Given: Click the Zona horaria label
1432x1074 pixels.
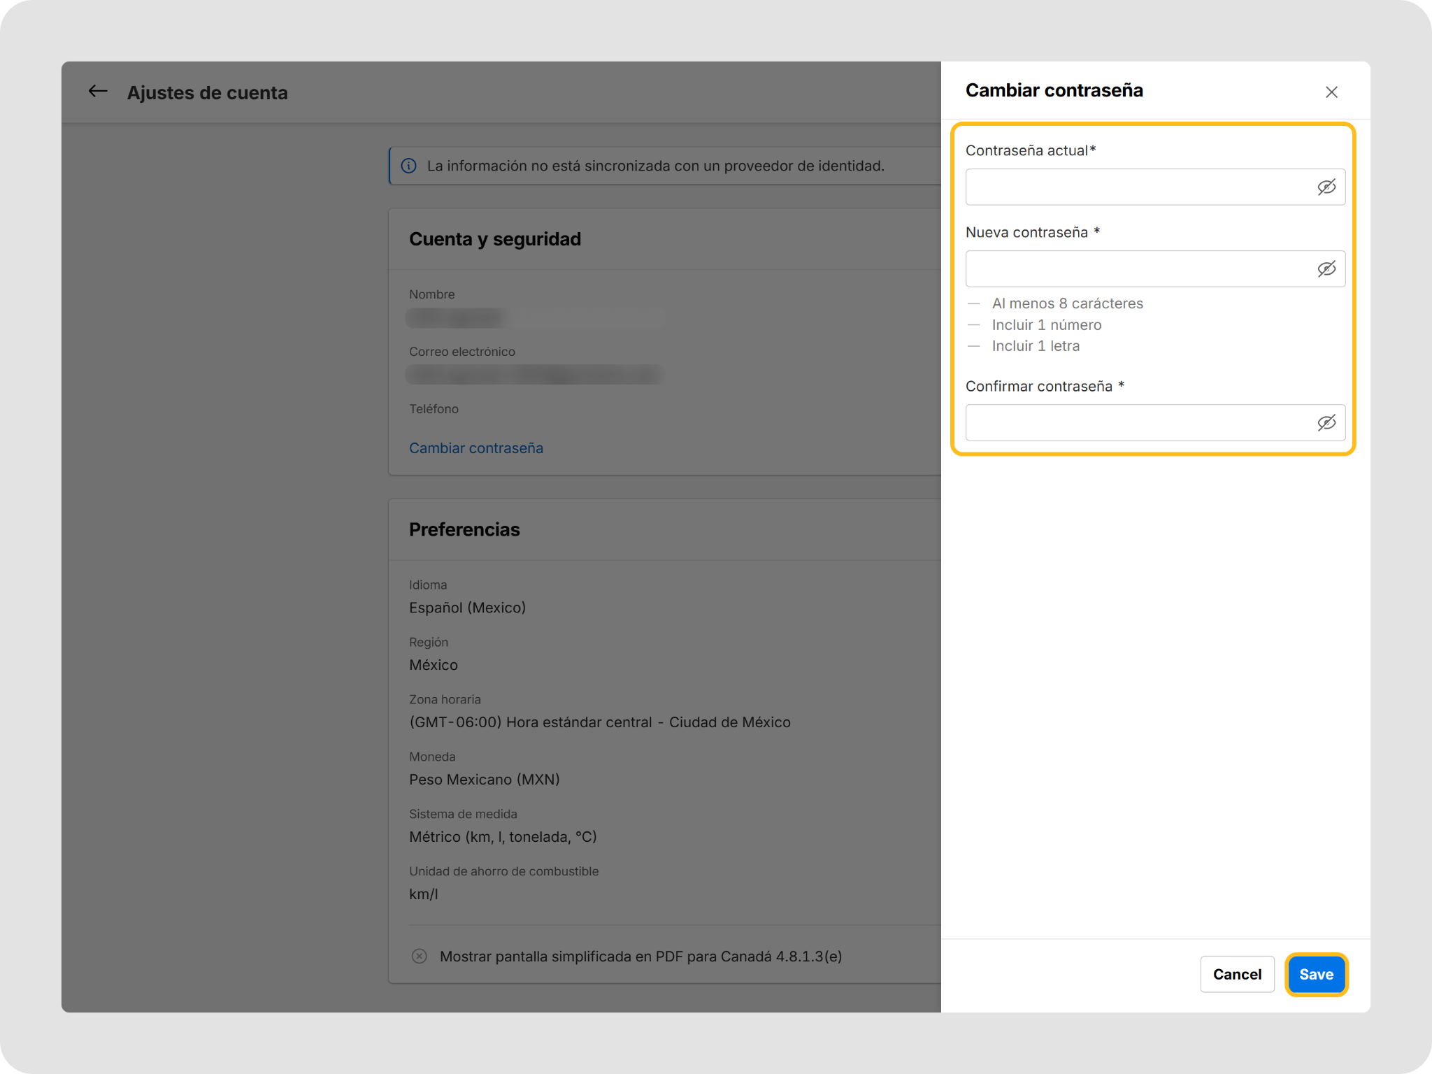Looking at the screenshot, I should point(445,699).
